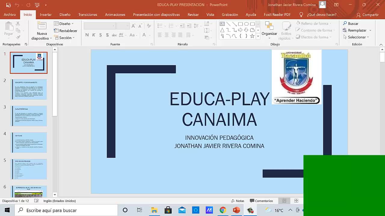Click the PowerPoint icon on taskbar

click(x=236, y=210)
